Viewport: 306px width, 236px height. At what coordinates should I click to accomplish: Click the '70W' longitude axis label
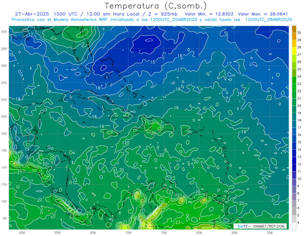164,233
